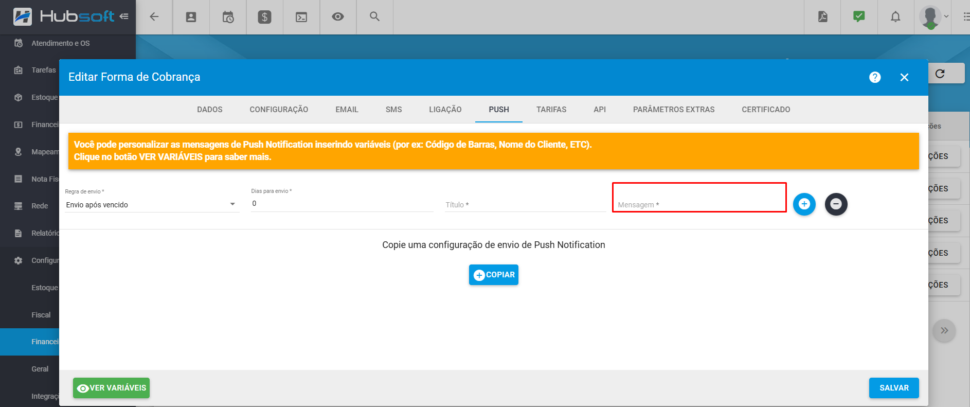This screenshot has height=407, width=970.
Task: Switch to the CERTIFICADO tab
Action: tap(766, 110)
